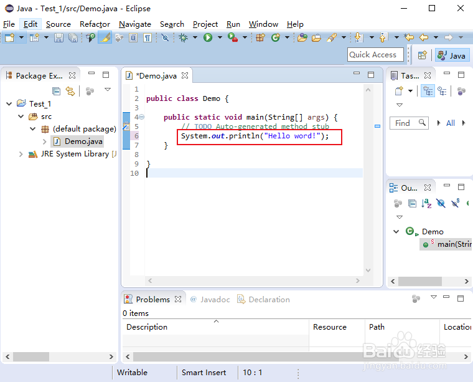Open the File menu
The height and width of the screenshot is (382, 473).
click(x=9, y=24)
